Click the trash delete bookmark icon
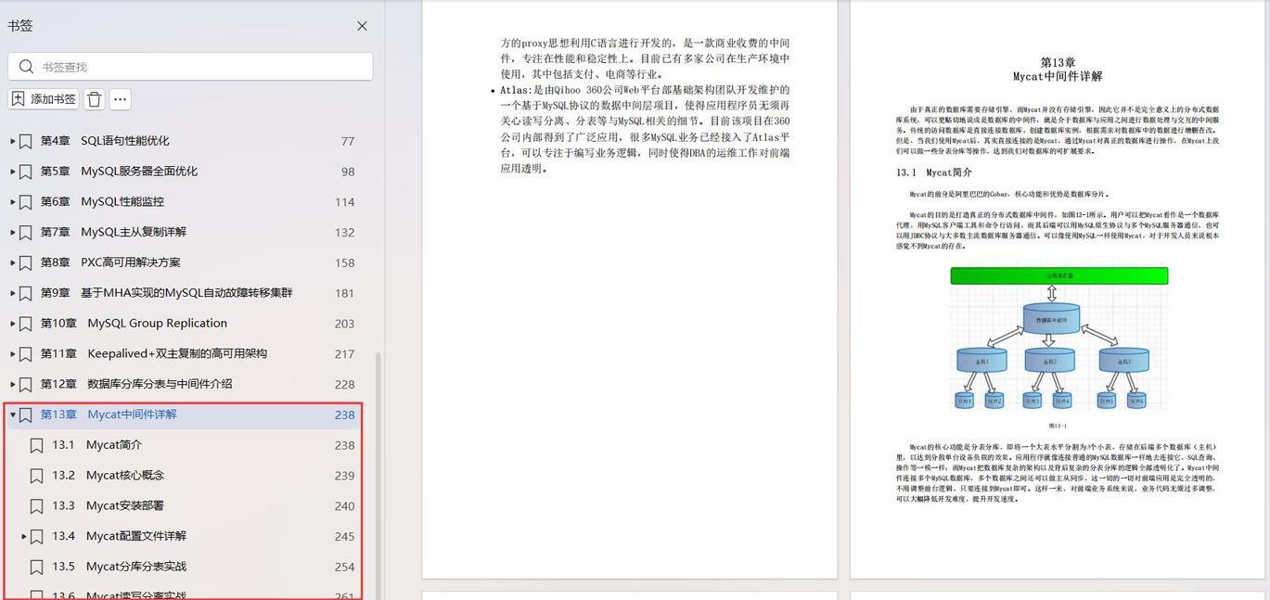 pyautogui.click(x=94, y=99)
